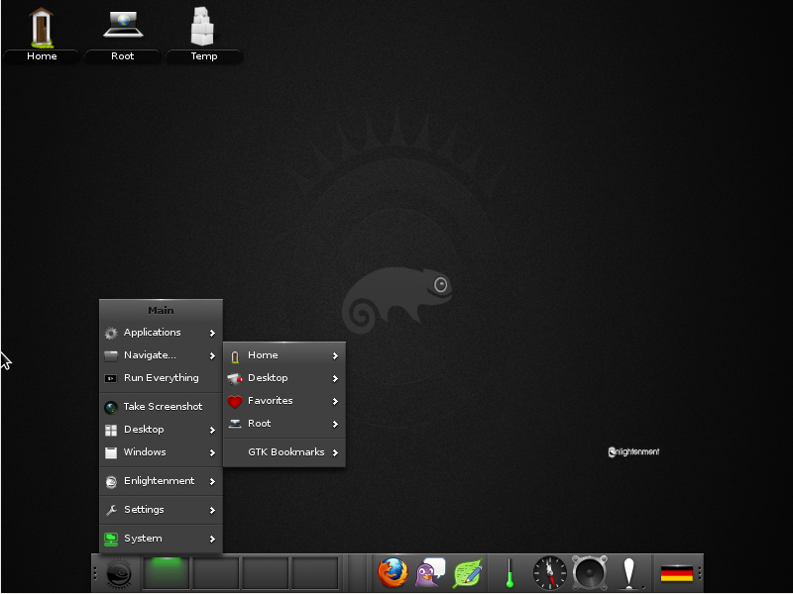Select the active green virtual desktop in pager

click(x=167, y=572)
